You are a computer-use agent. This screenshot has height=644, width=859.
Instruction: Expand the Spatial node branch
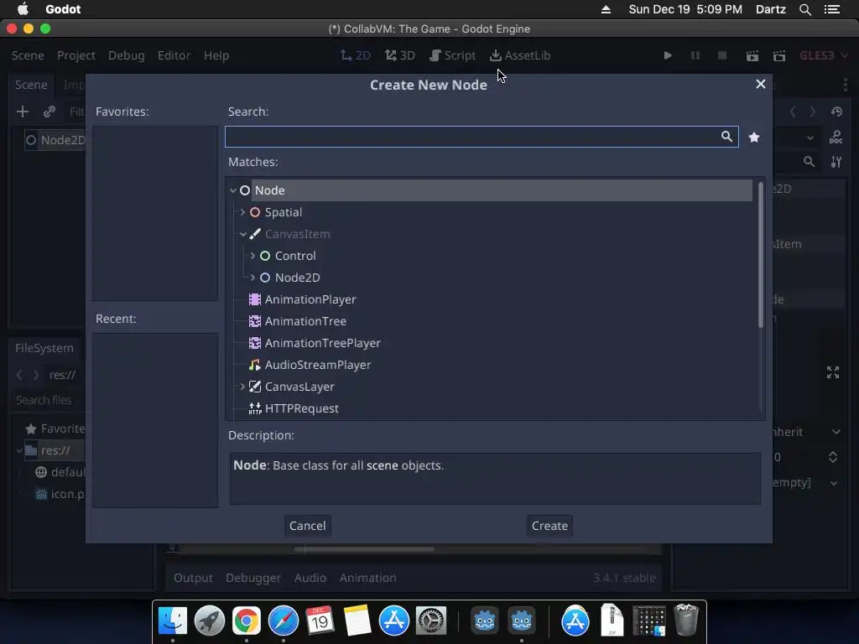point(242,212)
